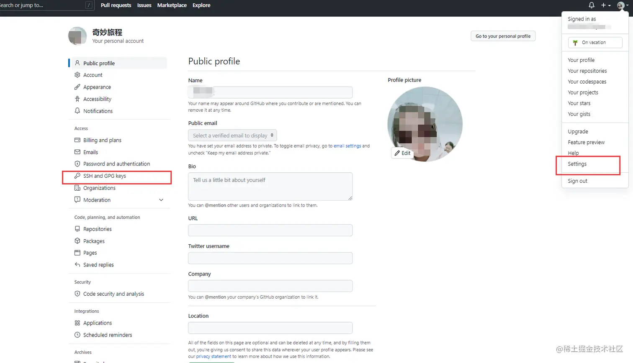Image resolution: width=633 pixels, height=363 pixels.
Task: Select Your profile in user menu
Action: tap(581, 60)
